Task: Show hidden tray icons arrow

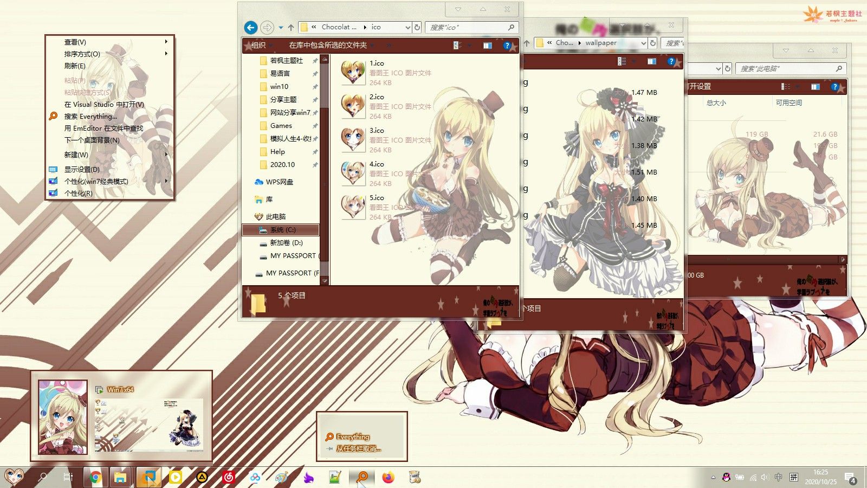Action: point(713,478)
